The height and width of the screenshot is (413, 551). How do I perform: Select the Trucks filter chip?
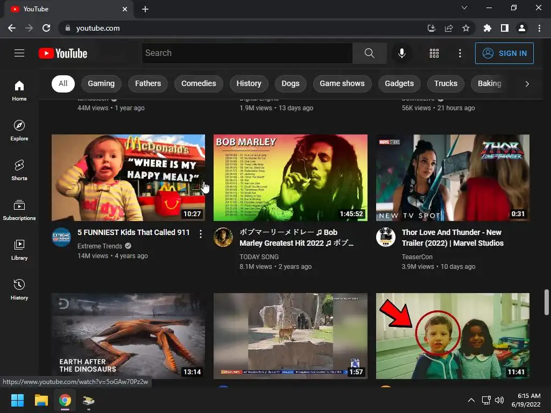click(x=446, y=83)
